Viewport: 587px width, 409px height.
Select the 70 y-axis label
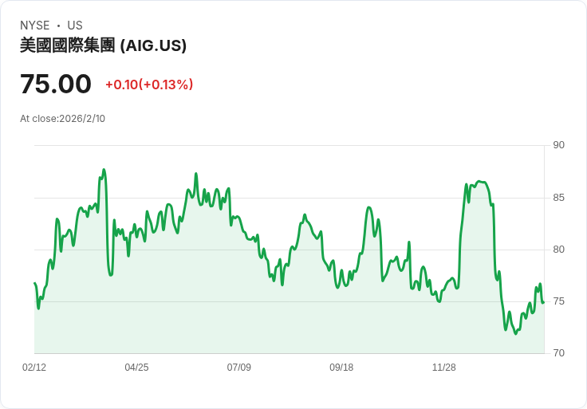559,353
